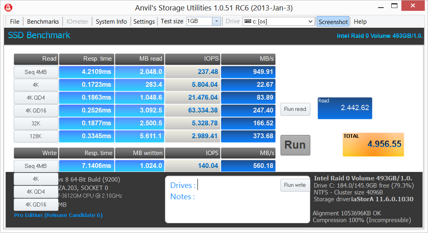428x233 pixels.
Task: Open the Drive c: [os] dropdown
Action: point(278,21)
